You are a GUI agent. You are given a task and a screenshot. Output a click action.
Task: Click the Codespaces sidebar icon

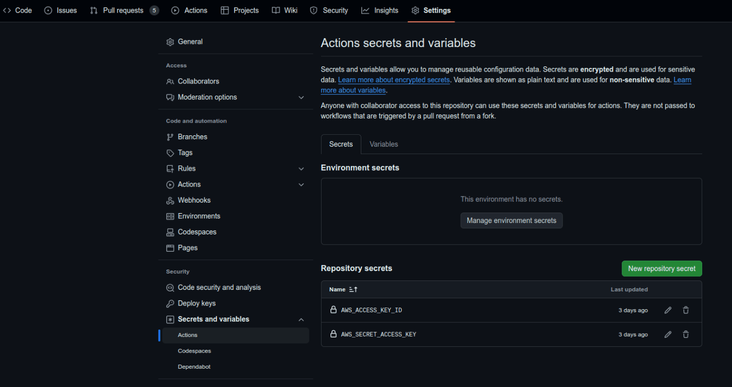pyautogui.click(x=170, y=232)
